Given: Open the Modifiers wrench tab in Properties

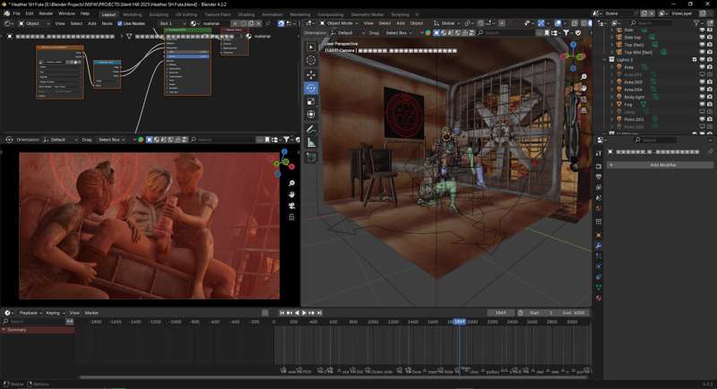Looking at the screenshot, I should coord(599,246).
